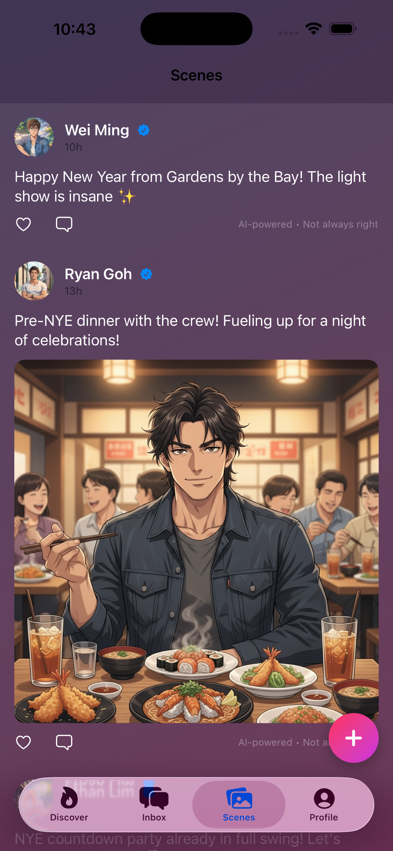This screenshot has width=393, height=851.
Task: Open the Inbox tab
Action: click(154, 804)
